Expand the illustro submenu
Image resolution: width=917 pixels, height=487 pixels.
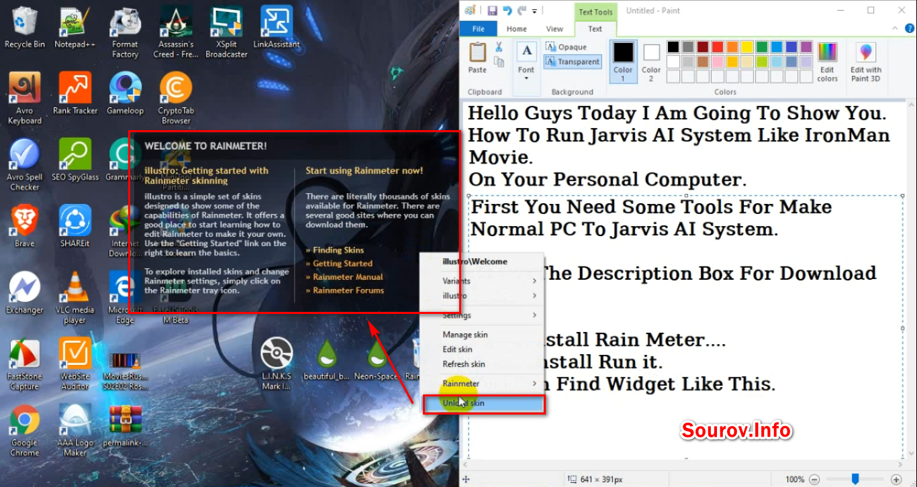click(482, 296)
